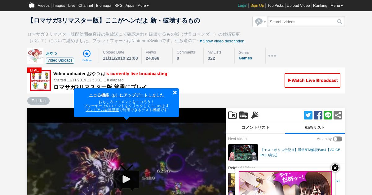Open uploader name おやつ profile link
The width and height of the screenshot is (372, 195).
point(51,54)
